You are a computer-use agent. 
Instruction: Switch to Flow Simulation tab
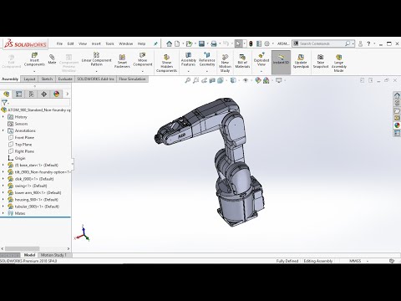tap(132, 79)
